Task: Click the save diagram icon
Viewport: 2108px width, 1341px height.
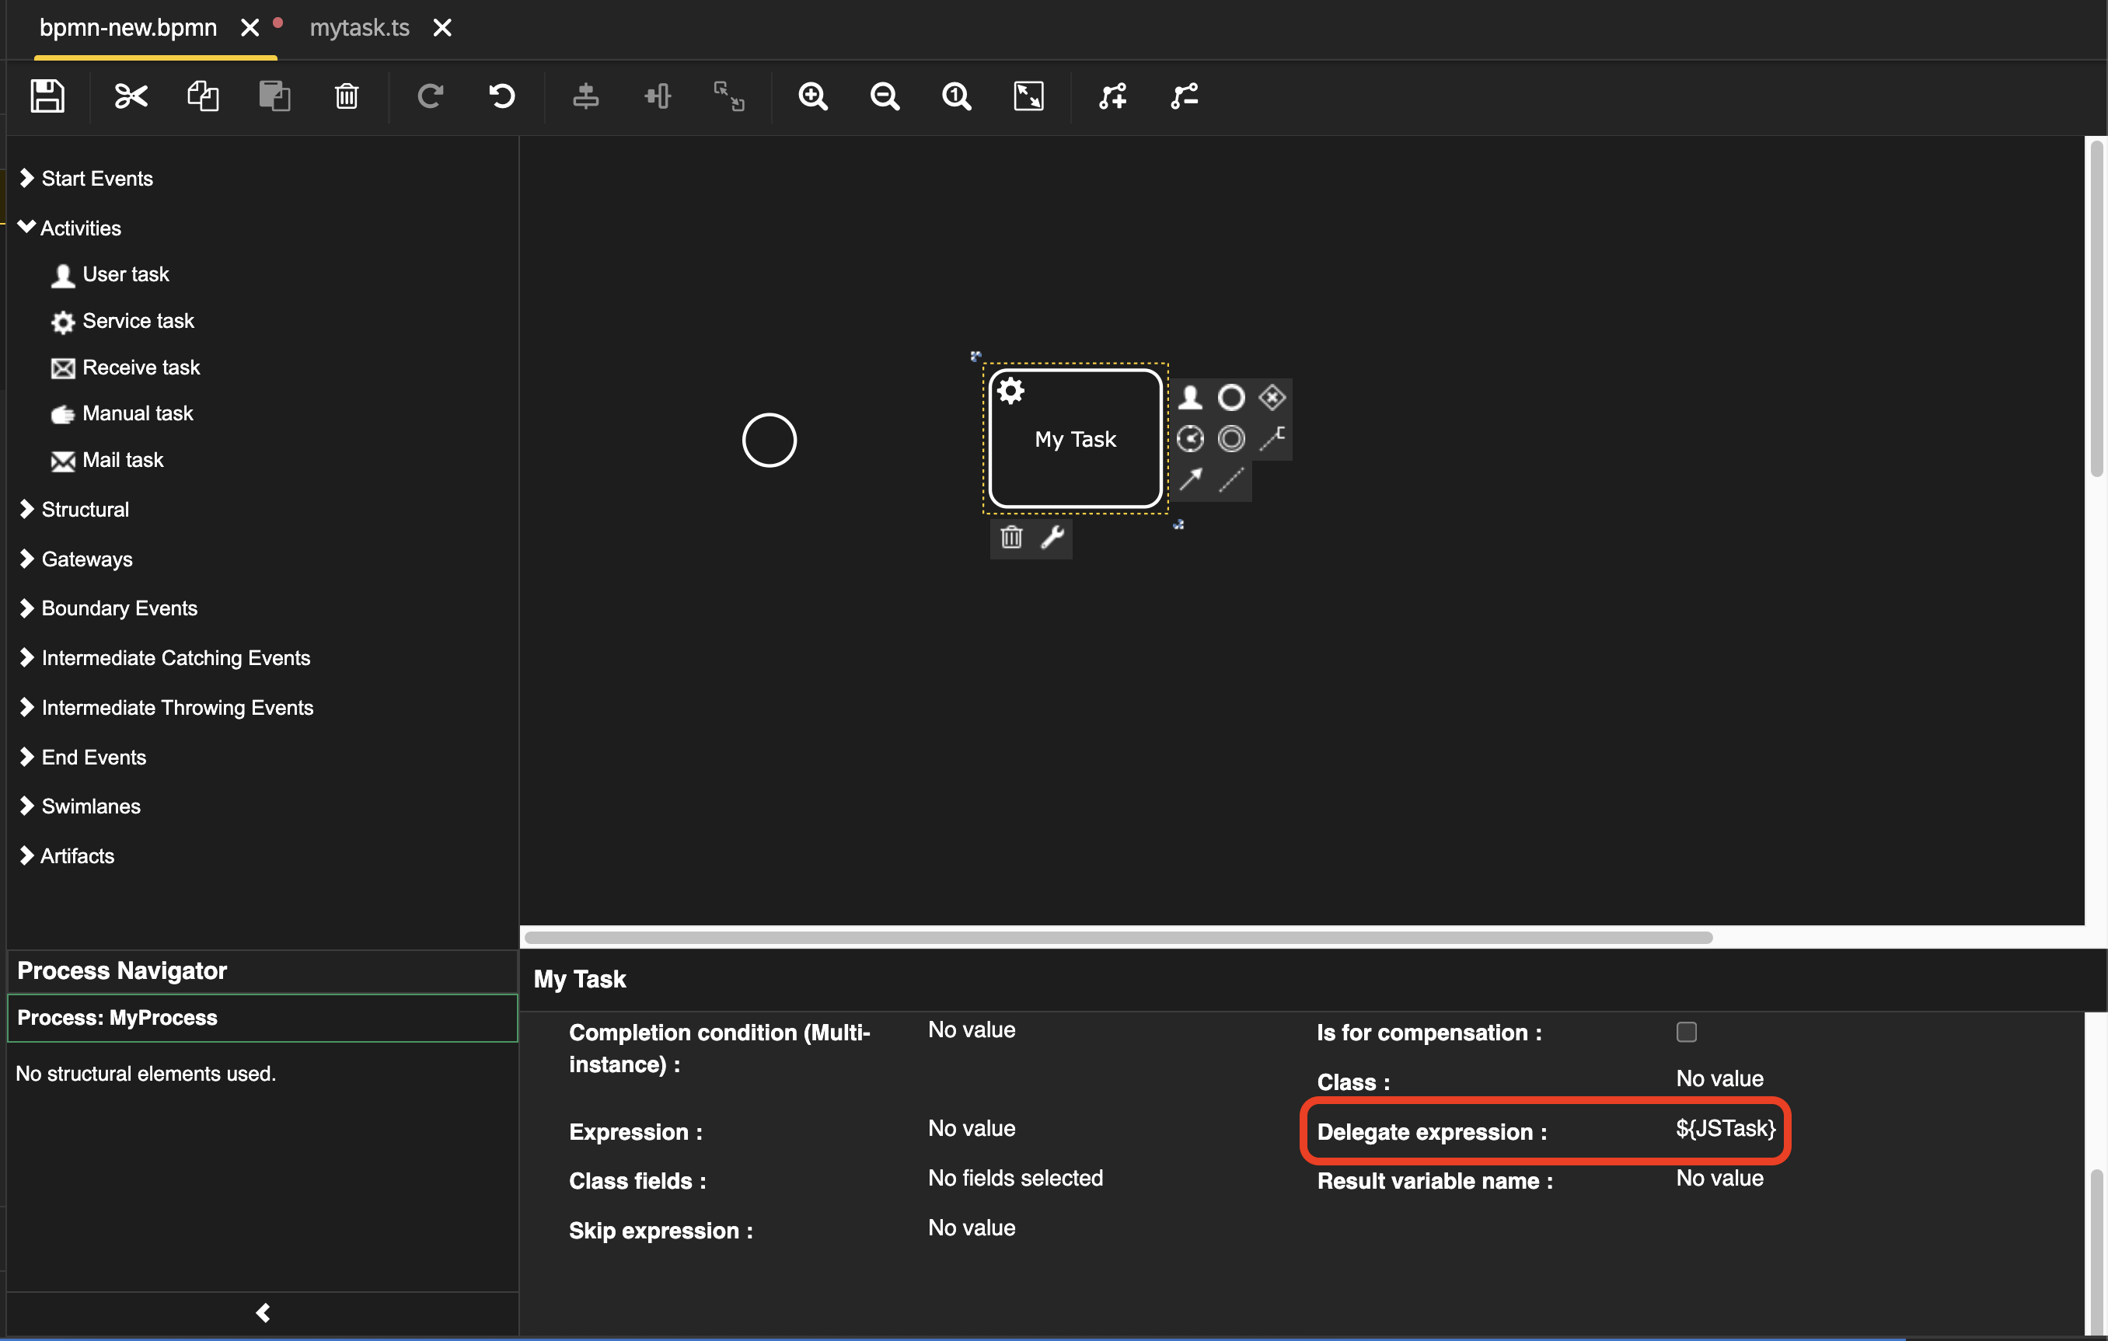Action: pyautogui.click(x=47, y=96)
